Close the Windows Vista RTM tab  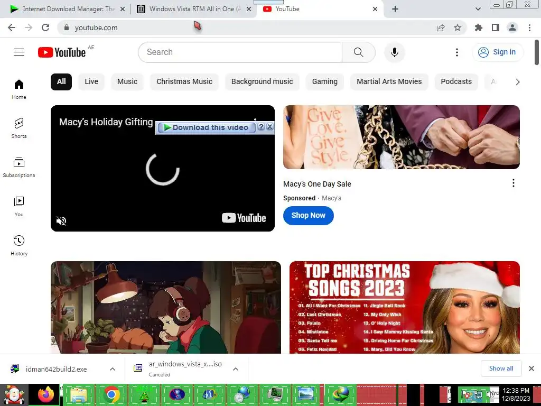249,9
